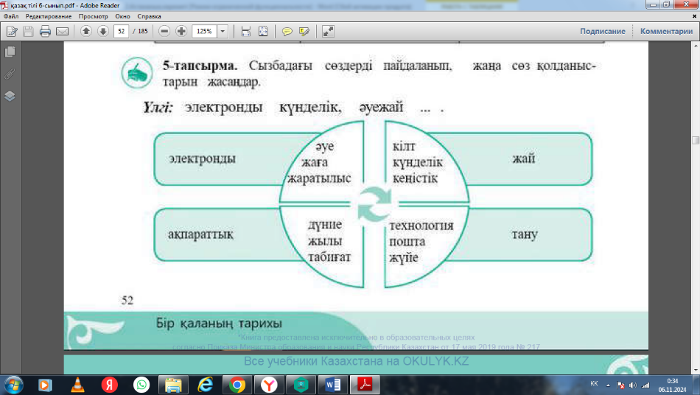Click the scroll down arrow of document
The image size is (700, 395).
coord(696,371)
